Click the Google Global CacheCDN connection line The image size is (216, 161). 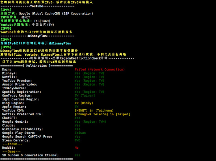[x=46, y=14]
